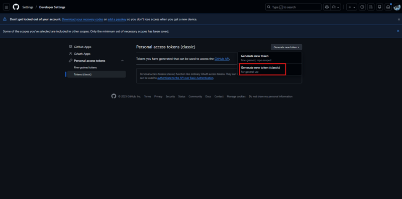Open the Security footer link
Viewport: 402px width, 199px height.
(x=170, y=96)
